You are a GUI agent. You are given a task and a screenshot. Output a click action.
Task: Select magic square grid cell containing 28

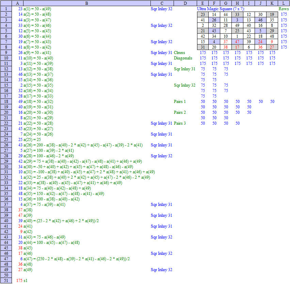[x=226, y=25]
